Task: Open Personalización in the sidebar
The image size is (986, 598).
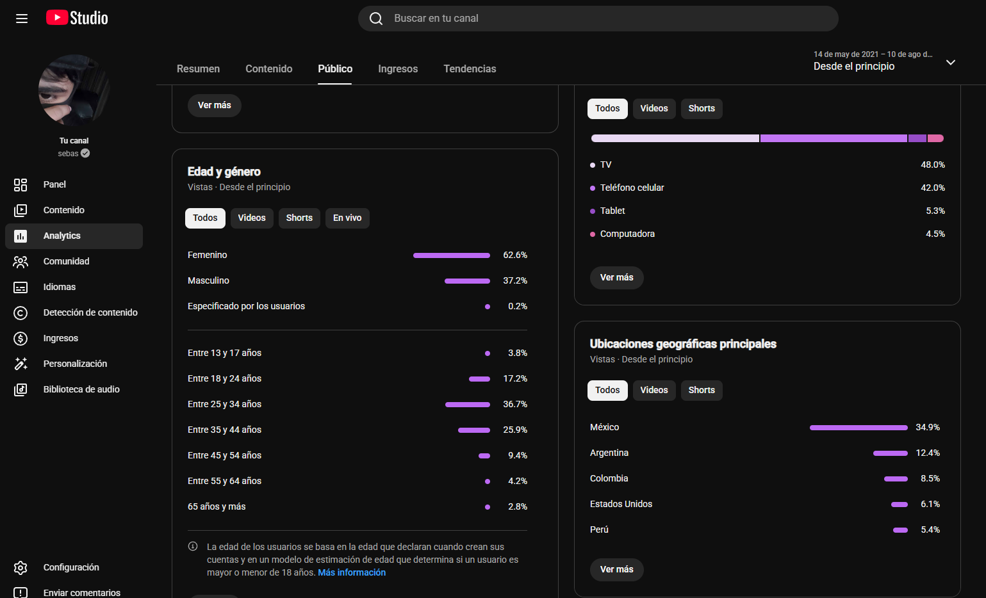Action: pyautogui.click(x=74, y=364)
